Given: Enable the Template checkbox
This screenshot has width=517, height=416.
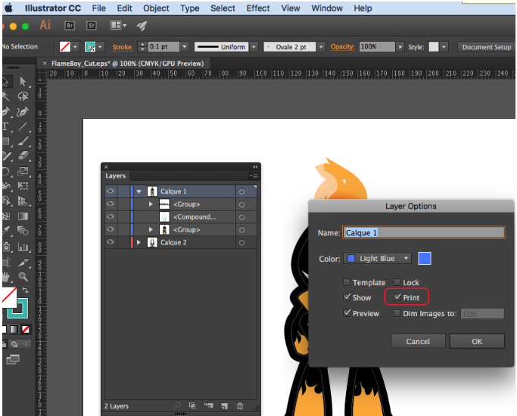Looking at the screenshot, I should (x=347, y=282).
